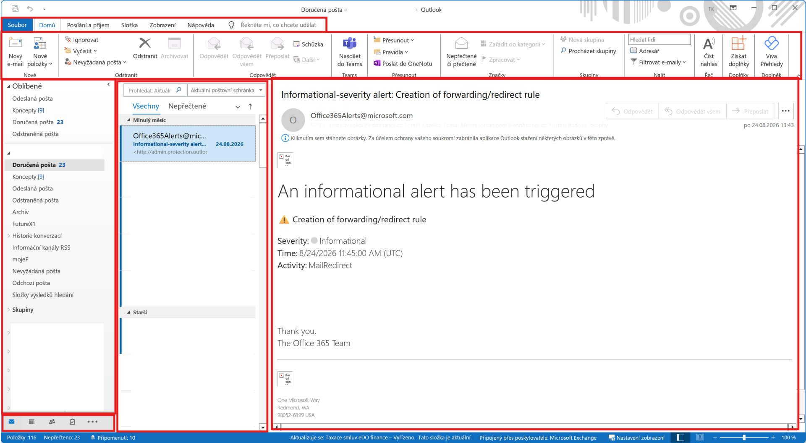Toggle sort order arrow in message list
The image size is (806, 443).
[x=250, y=107]
